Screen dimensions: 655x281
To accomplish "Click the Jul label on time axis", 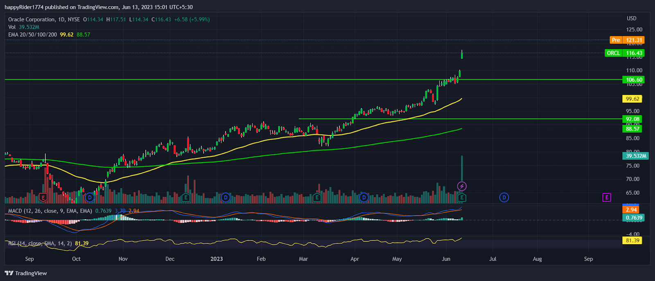I will pos(493,259).
